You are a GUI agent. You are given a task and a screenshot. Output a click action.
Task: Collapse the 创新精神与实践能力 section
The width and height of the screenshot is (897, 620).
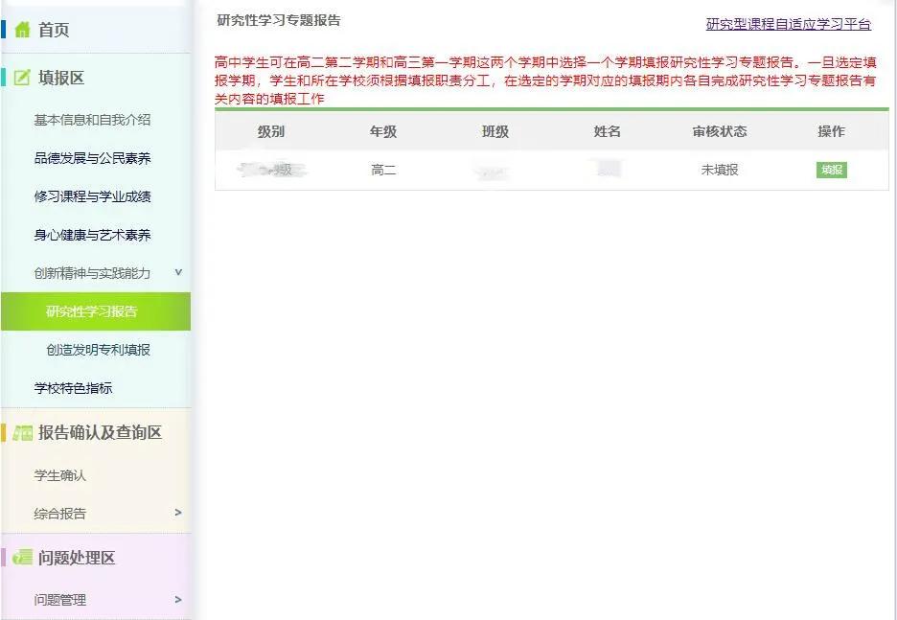(178, 272)
